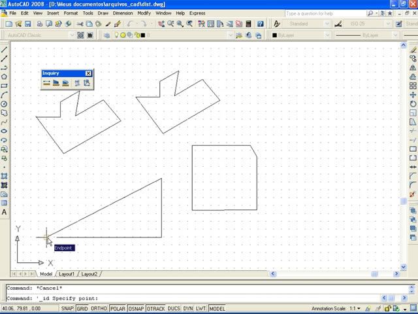Click the Distance icon in Inquiry toolbar
The width and height of the screenshot is (418, 314).
click(46, 83)
